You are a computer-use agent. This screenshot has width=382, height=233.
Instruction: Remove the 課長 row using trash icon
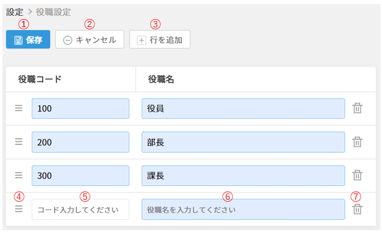358,175
